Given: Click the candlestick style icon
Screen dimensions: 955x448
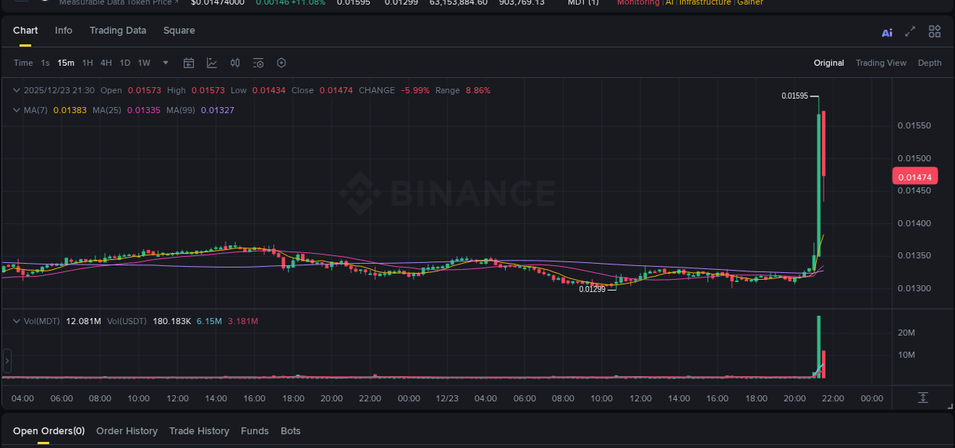Looking at the screenshot, I should tap(235, 63).
